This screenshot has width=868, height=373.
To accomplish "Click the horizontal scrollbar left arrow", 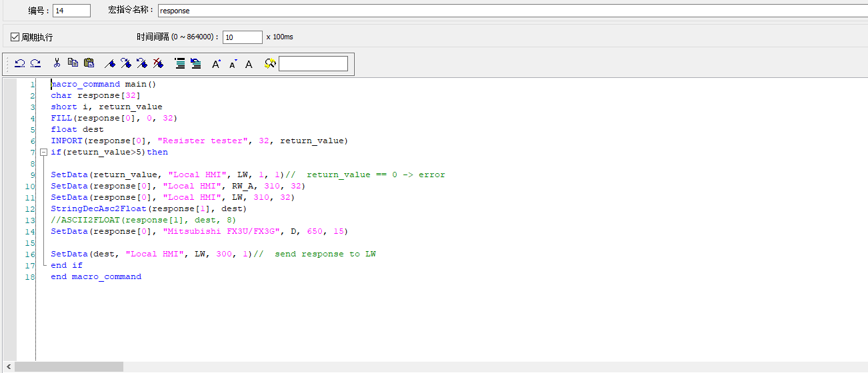I will [x=9, y=367].
